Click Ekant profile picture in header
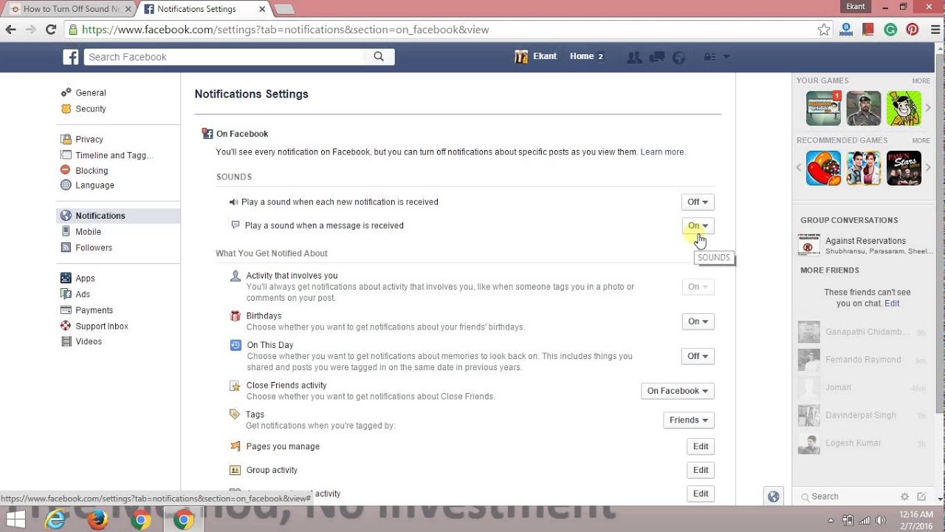The width and height of the screenshot is (945, 532). click(521, 57)
